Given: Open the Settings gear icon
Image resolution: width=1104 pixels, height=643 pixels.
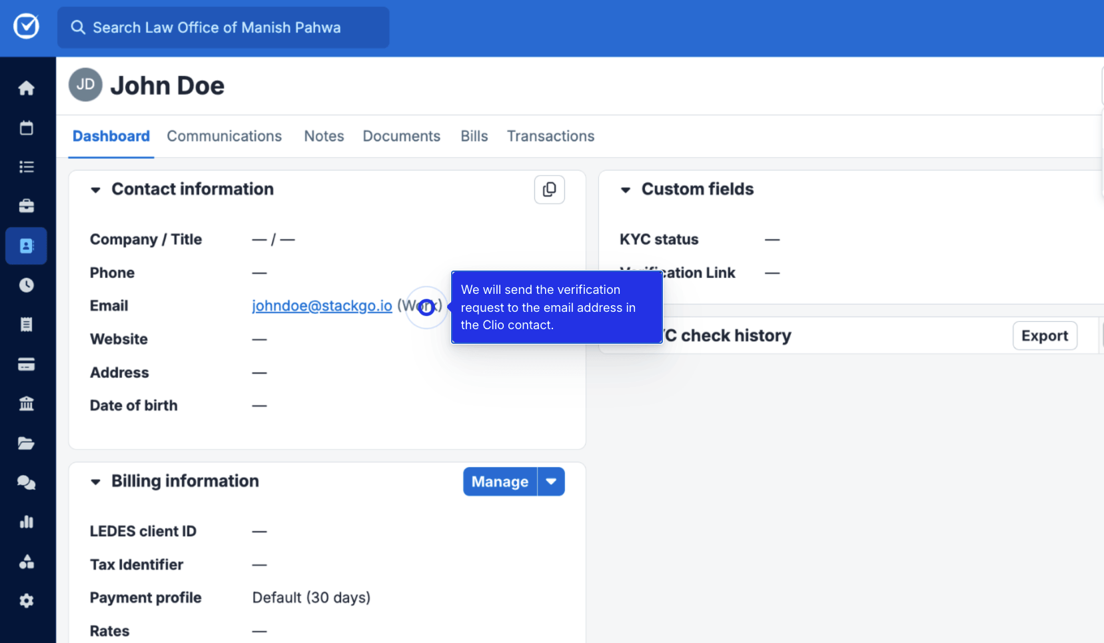Looking at the screenshot, I should coord(26,601).
